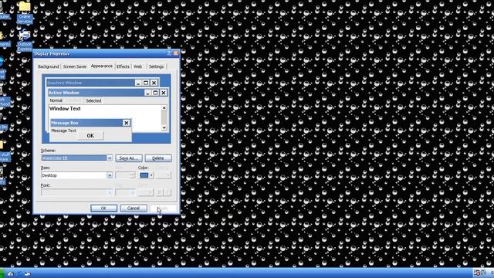This screenshot has width=494, height=278.
Task: Open the green Start button
Action: [2, 273]
